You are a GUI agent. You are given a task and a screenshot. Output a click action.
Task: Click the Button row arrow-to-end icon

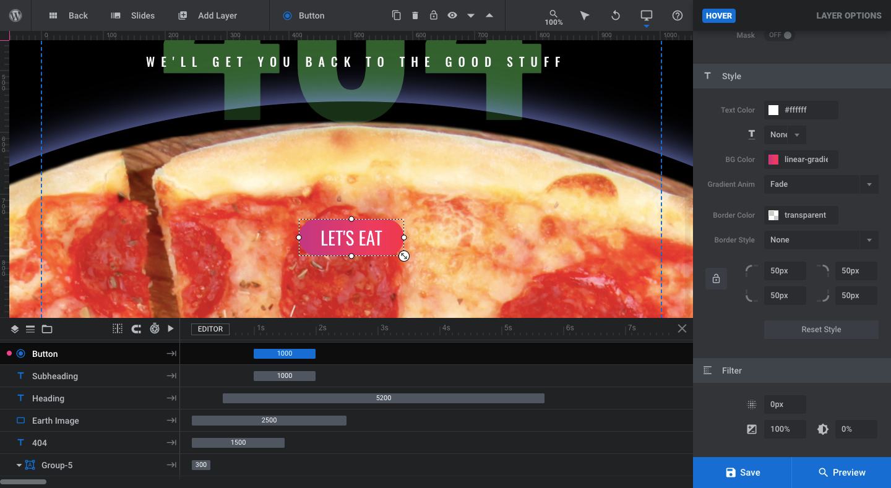[x=171, y=354]
